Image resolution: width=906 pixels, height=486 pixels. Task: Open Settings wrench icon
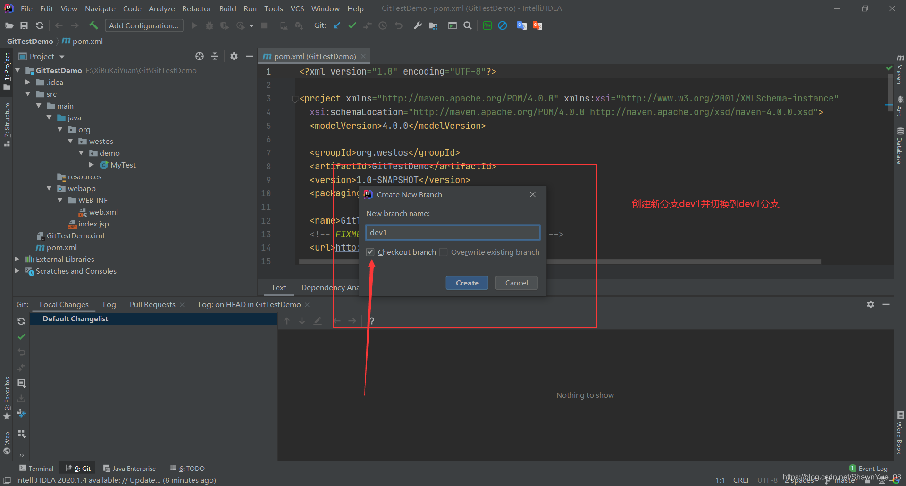[418, 25]
